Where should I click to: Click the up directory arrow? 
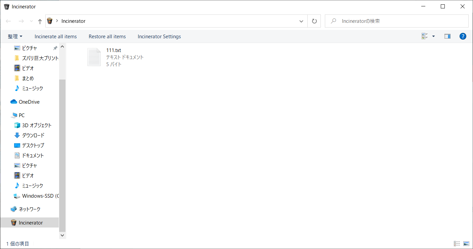click(40, 21)
